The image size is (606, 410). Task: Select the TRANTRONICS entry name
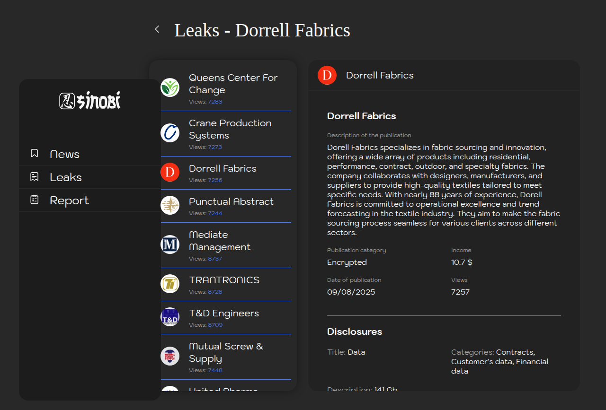(224, 280)
